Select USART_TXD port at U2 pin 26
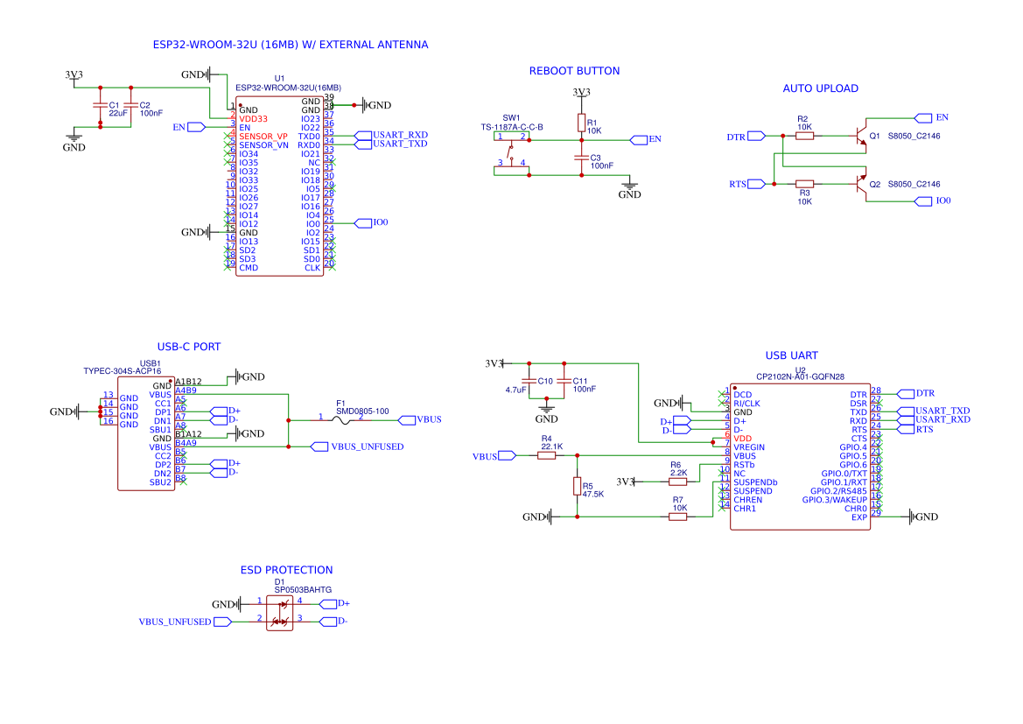Image resolution: width=1023 pixels, height=724 pixels. pyautogui.click(x=935, y=411)
